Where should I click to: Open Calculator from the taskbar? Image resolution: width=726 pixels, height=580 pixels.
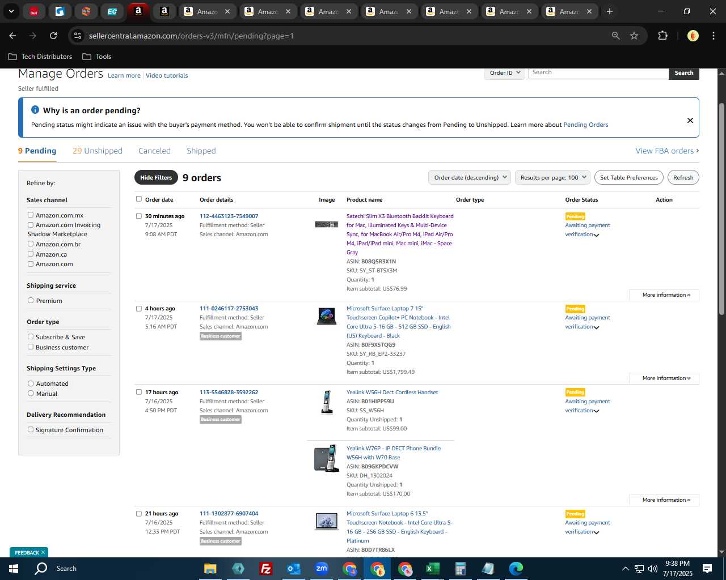coord(460,569)
